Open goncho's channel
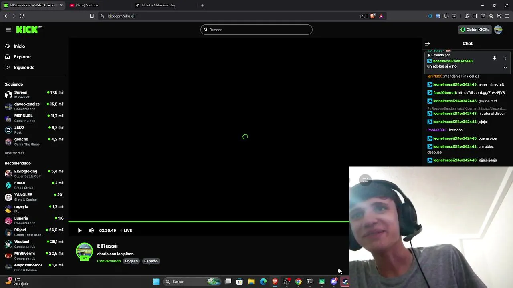The image size is (513, 288). [34, 142]
